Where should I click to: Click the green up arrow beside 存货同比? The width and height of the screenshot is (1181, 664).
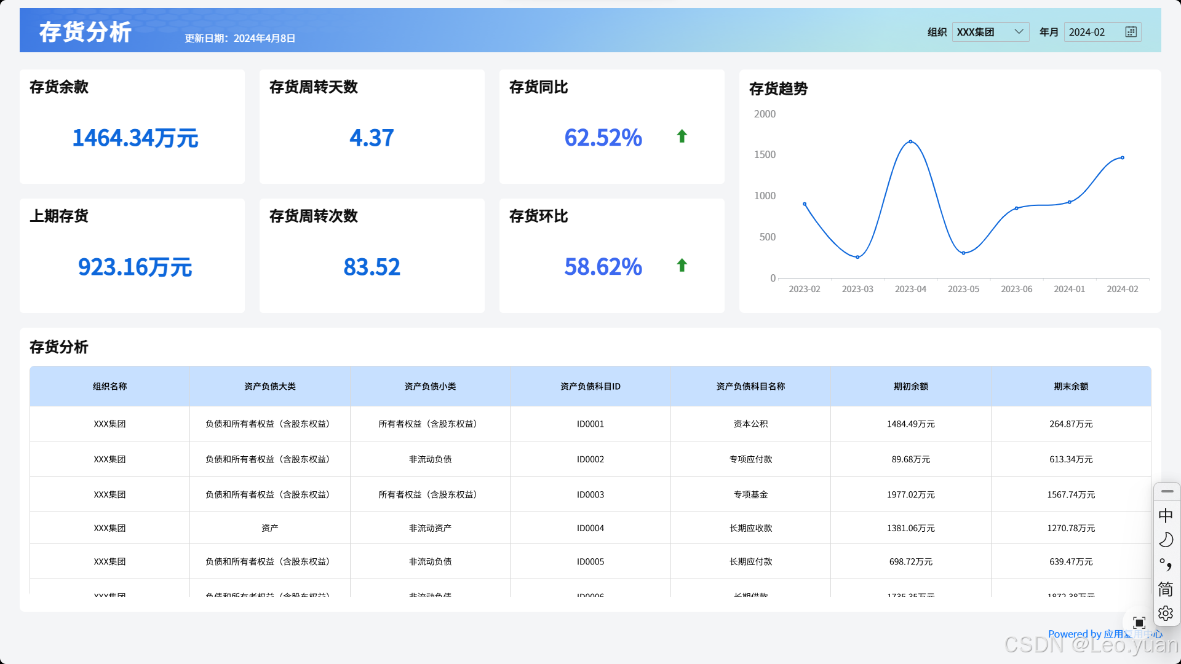coord(682,136)
